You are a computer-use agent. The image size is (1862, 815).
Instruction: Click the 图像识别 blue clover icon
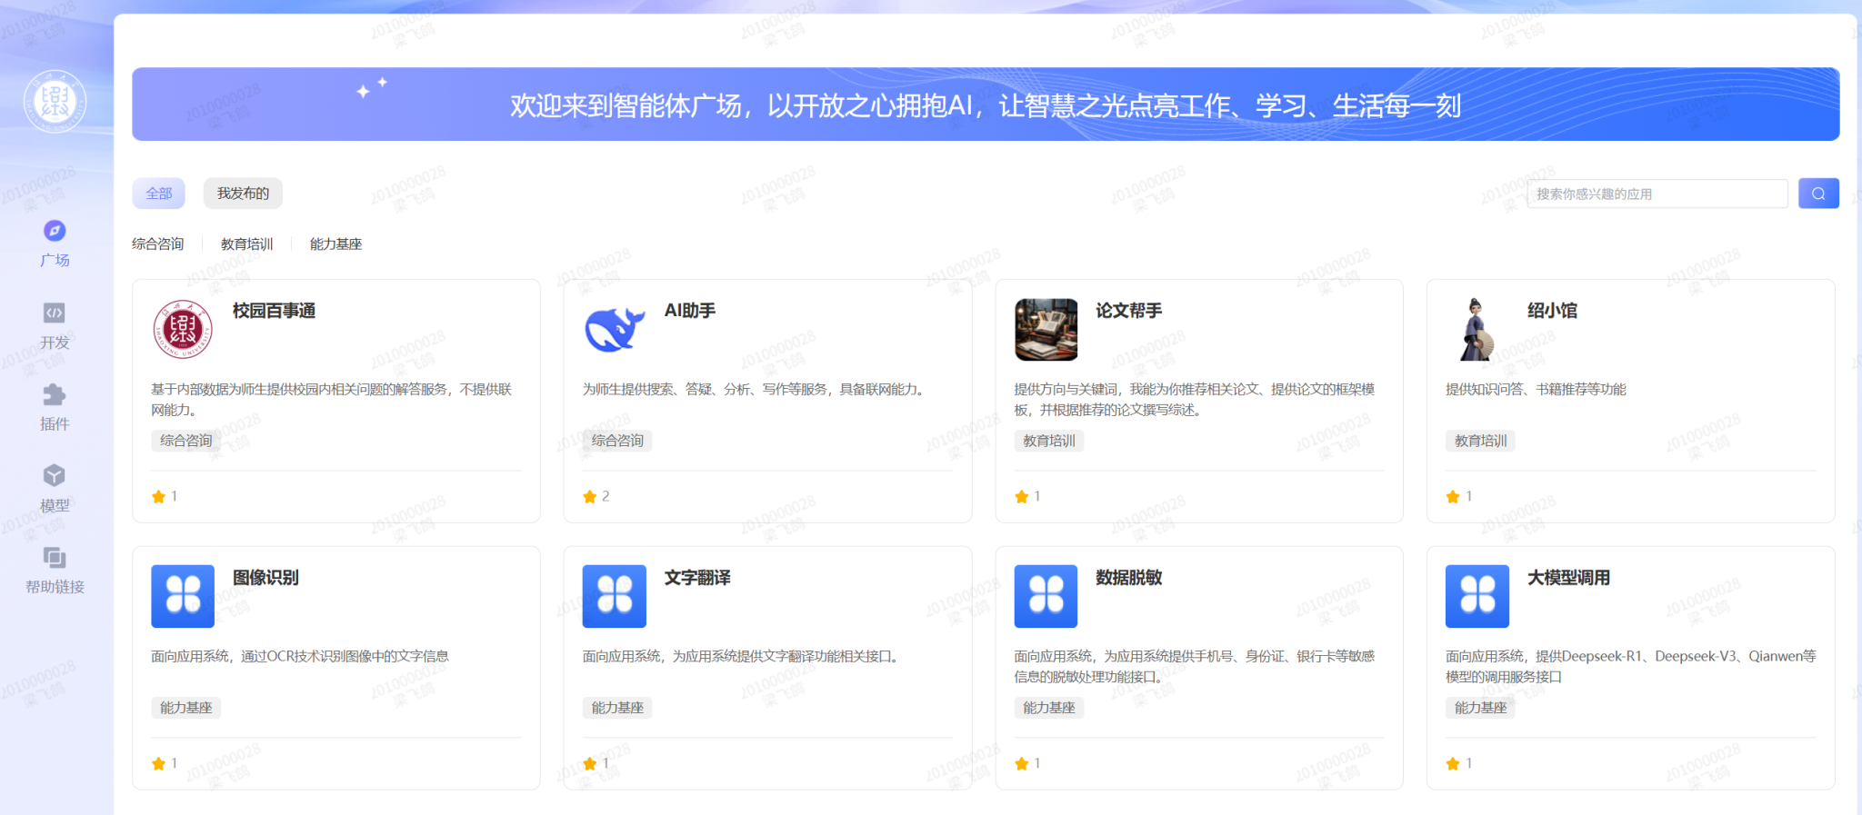tap(183, 596)
